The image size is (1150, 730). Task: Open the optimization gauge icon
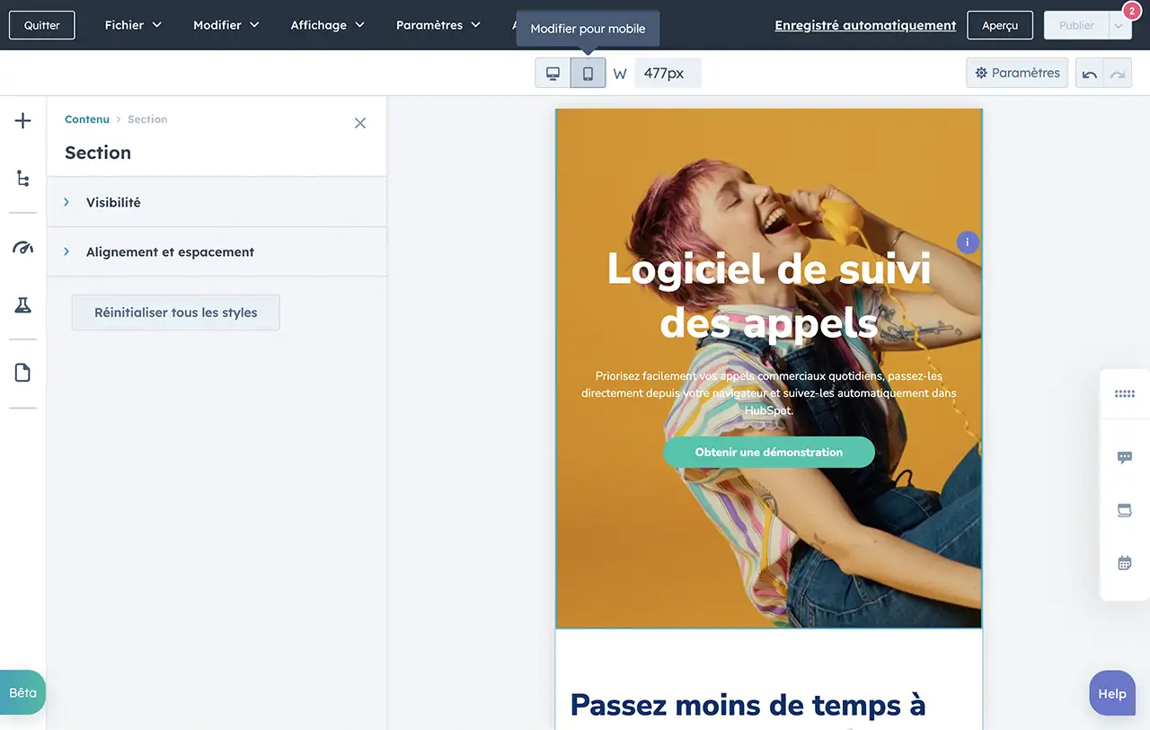pyautogui.click(x=23, y=248)
